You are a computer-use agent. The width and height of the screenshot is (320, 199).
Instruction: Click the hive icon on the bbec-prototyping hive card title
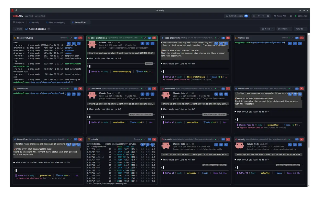pos(163,38)
